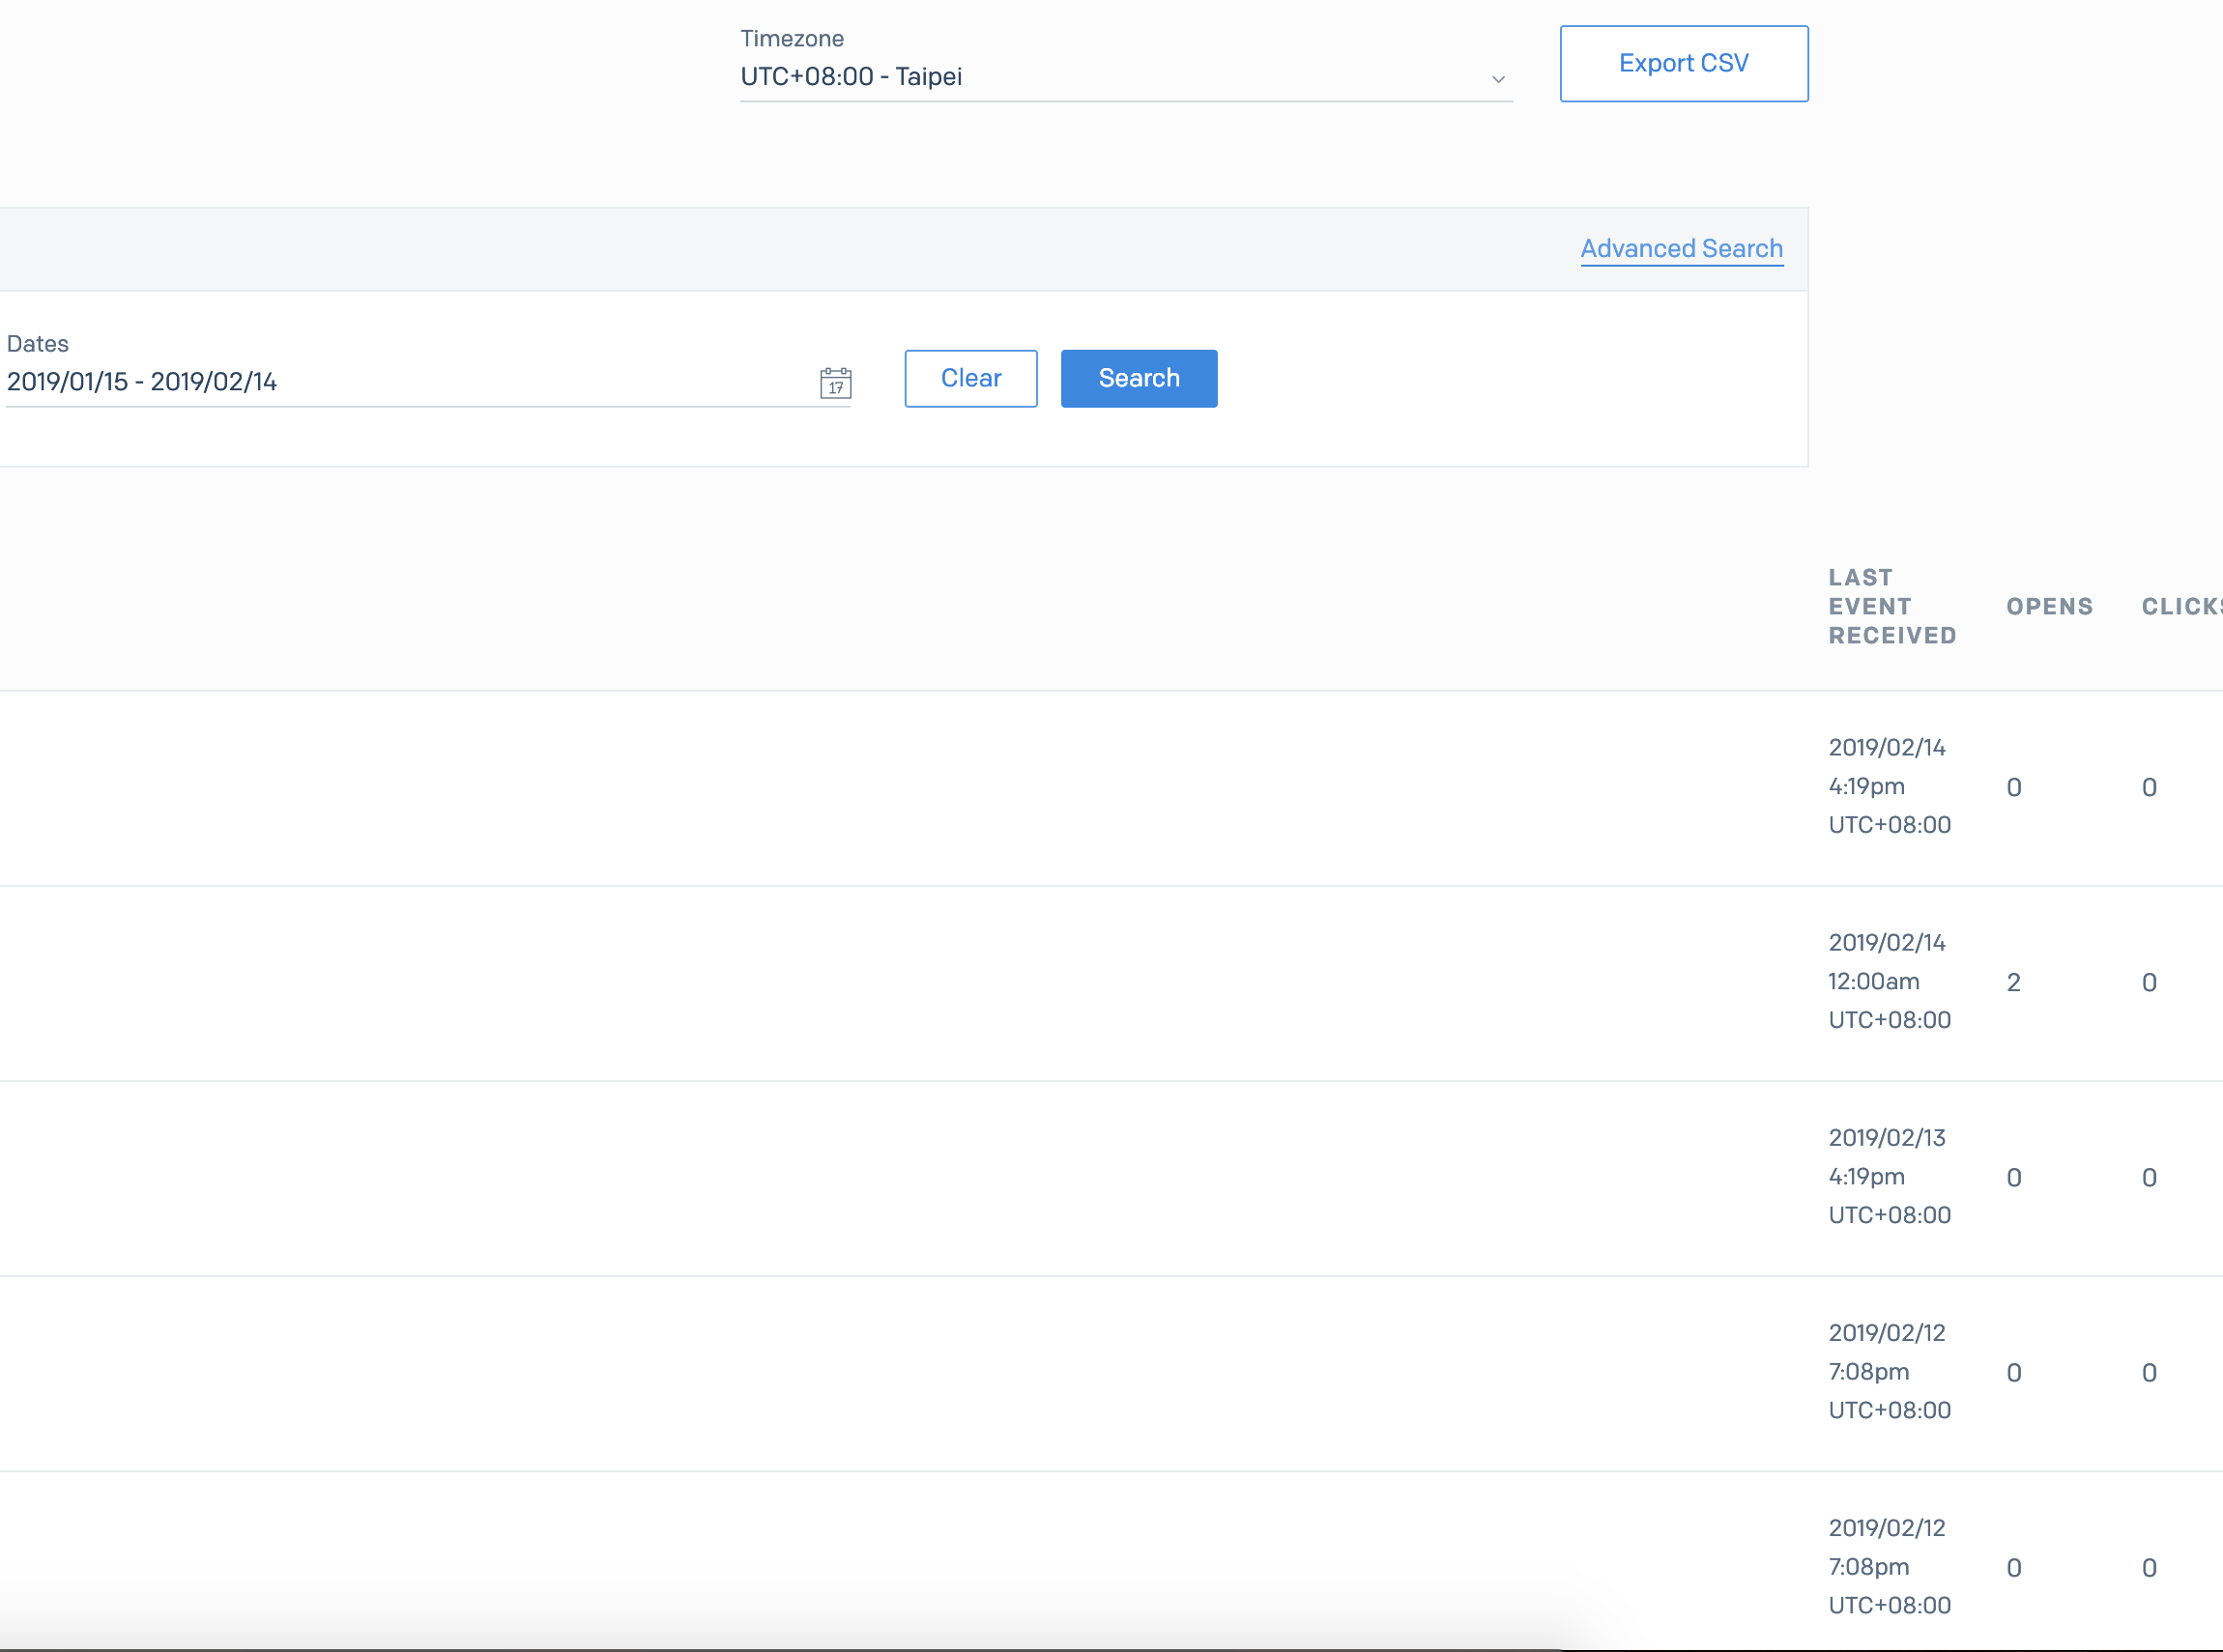
Task: Click the Clear button
Action: [x=969, y=378]
